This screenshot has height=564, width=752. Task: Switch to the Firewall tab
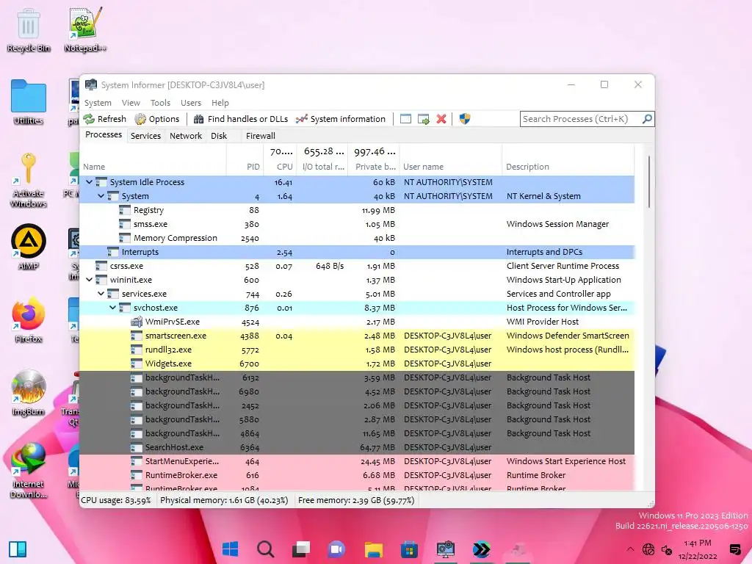click(x=261, y=136)
